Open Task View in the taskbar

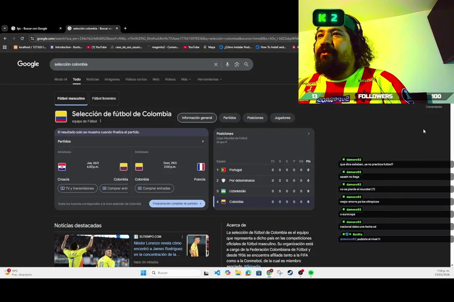point(206,273)
